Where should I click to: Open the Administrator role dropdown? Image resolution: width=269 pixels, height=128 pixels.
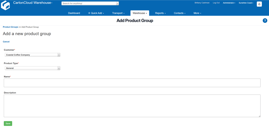[x=229, y=3]
